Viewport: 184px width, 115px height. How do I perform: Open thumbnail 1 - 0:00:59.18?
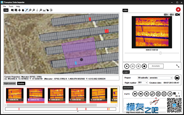coord(15,95)
